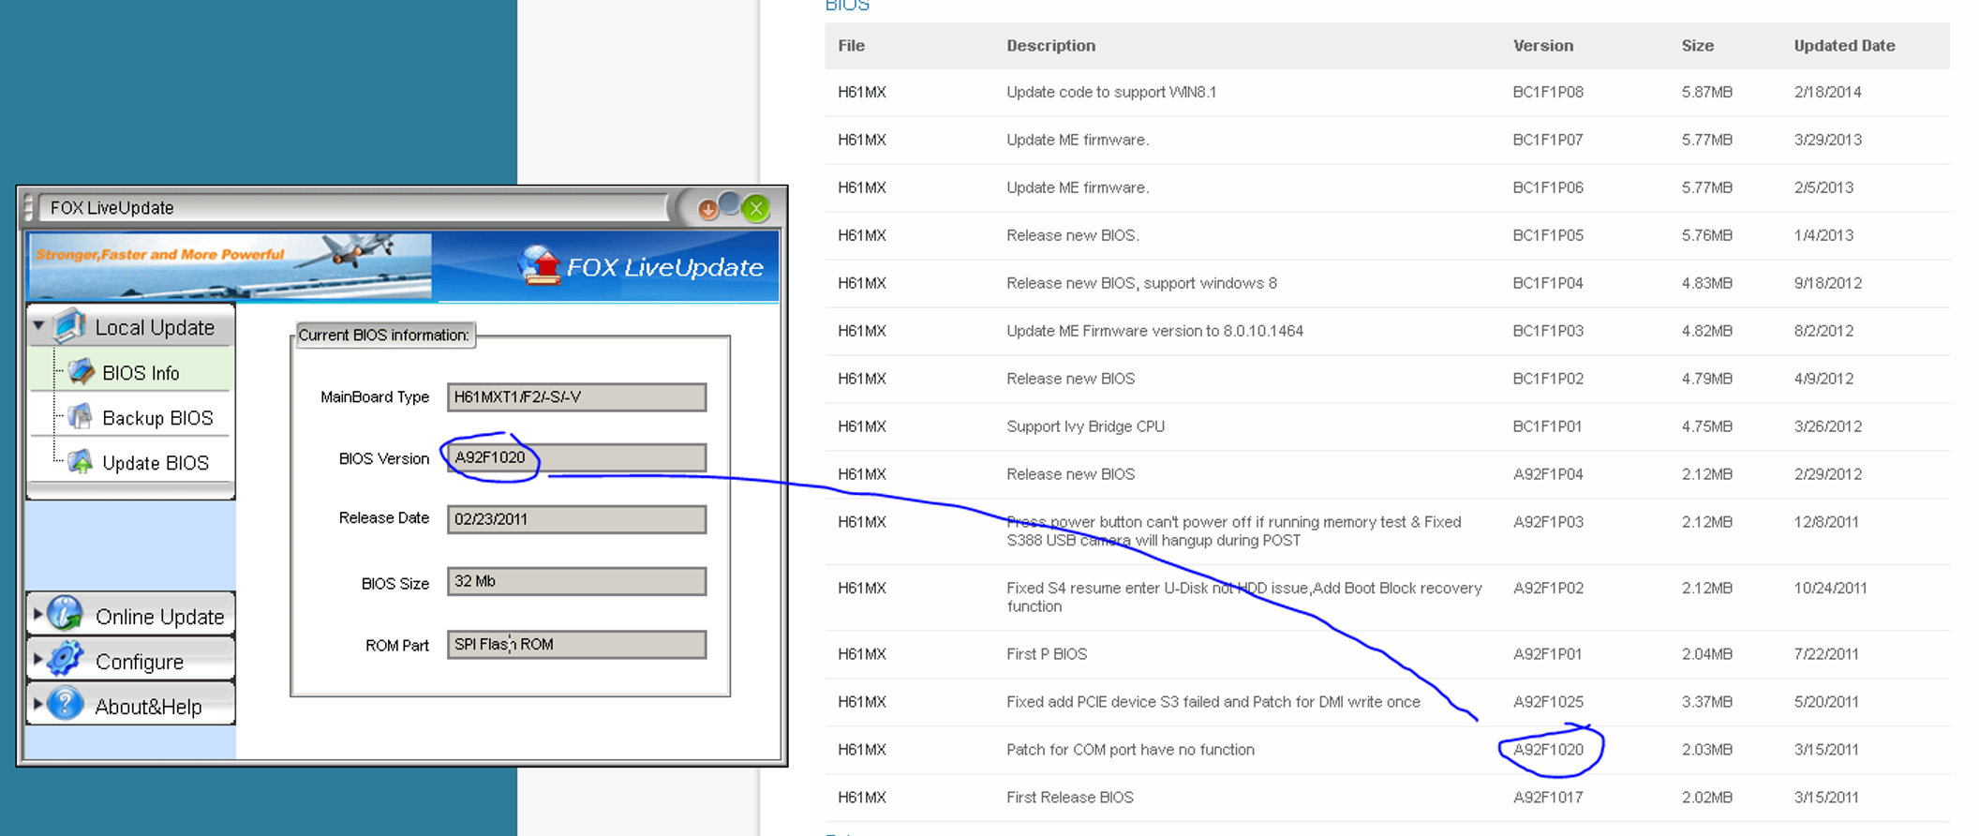Image resolution: width=1979 pixels, height=836 pixels.
Task: Click the Version column header
Action: click(x=1543, y=45)
